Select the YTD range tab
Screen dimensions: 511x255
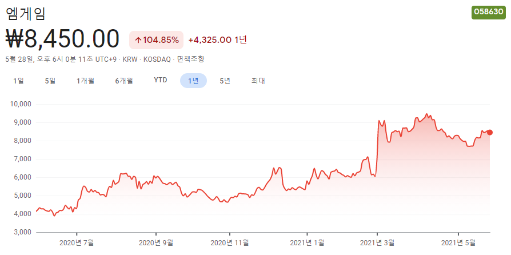[161, 81]
